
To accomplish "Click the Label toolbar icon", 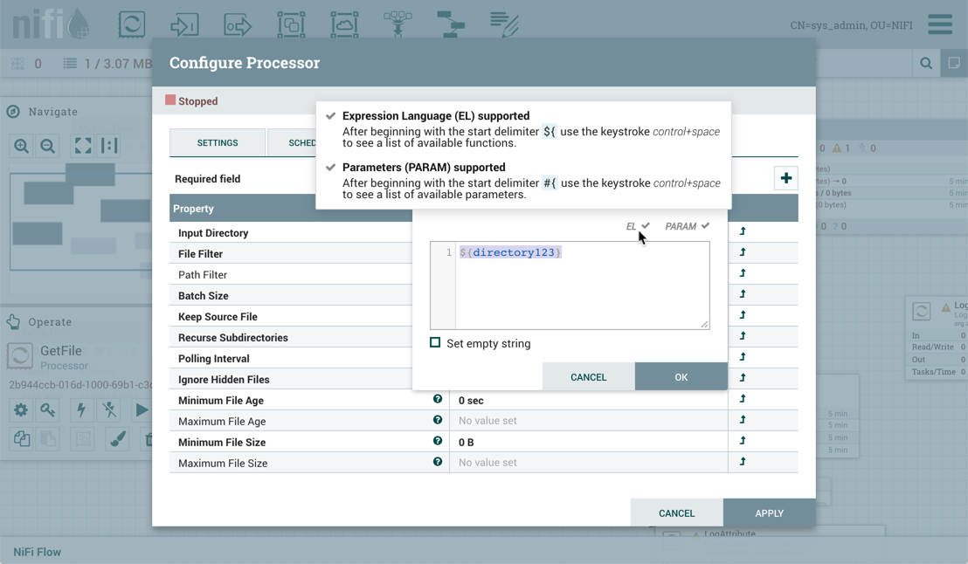I will click(x=504, y=24).
